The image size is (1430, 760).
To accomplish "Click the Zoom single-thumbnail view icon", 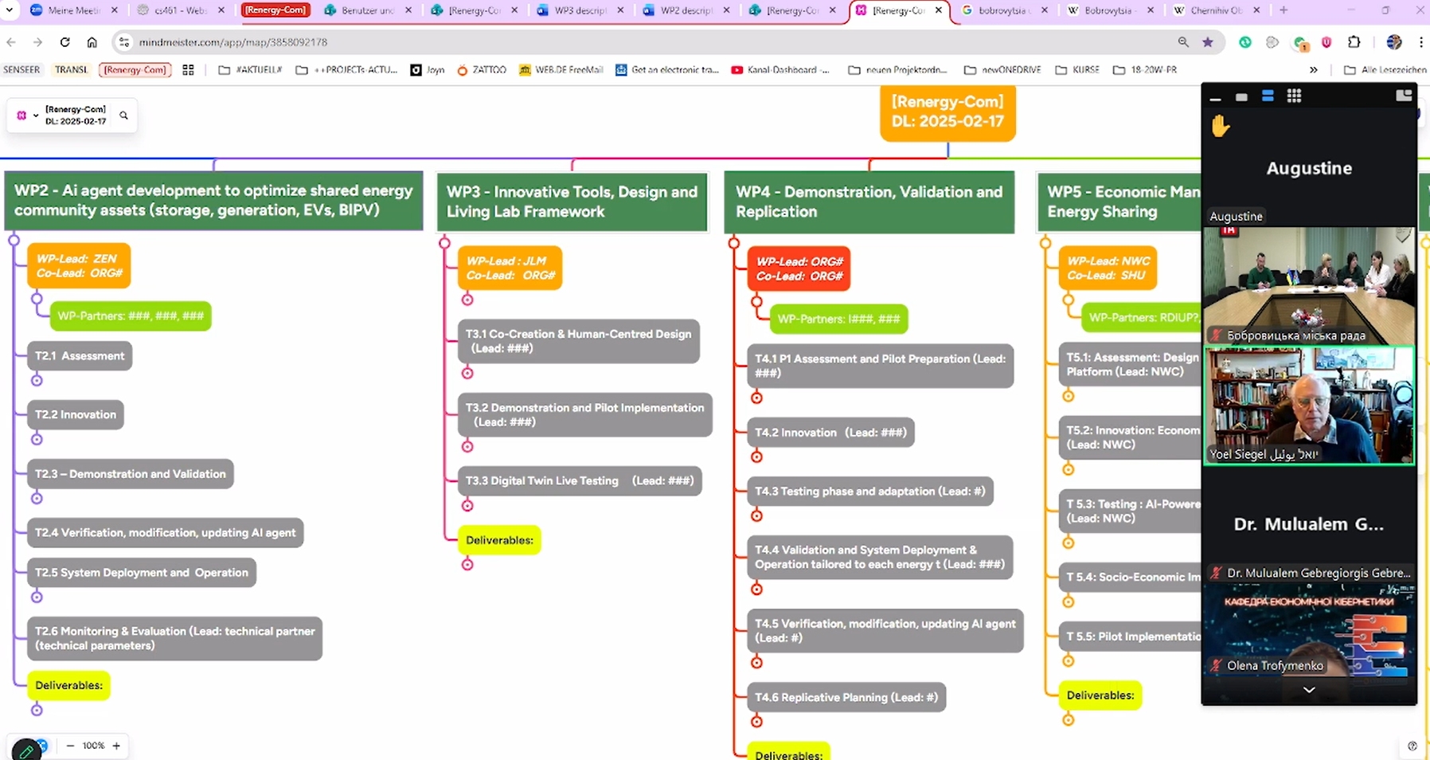I will (1241, 97).
